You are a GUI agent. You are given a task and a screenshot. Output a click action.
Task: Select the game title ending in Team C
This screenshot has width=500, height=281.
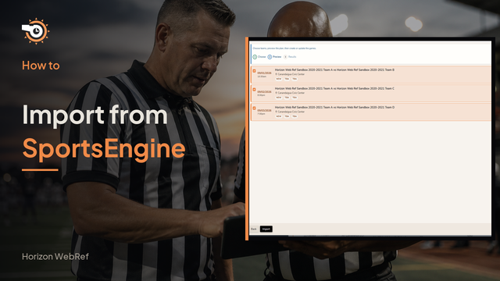[334, 88]
